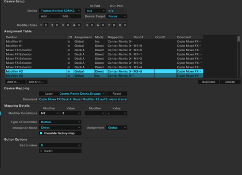Select the Modifier #1 row with Inc mode

point(104,42)
